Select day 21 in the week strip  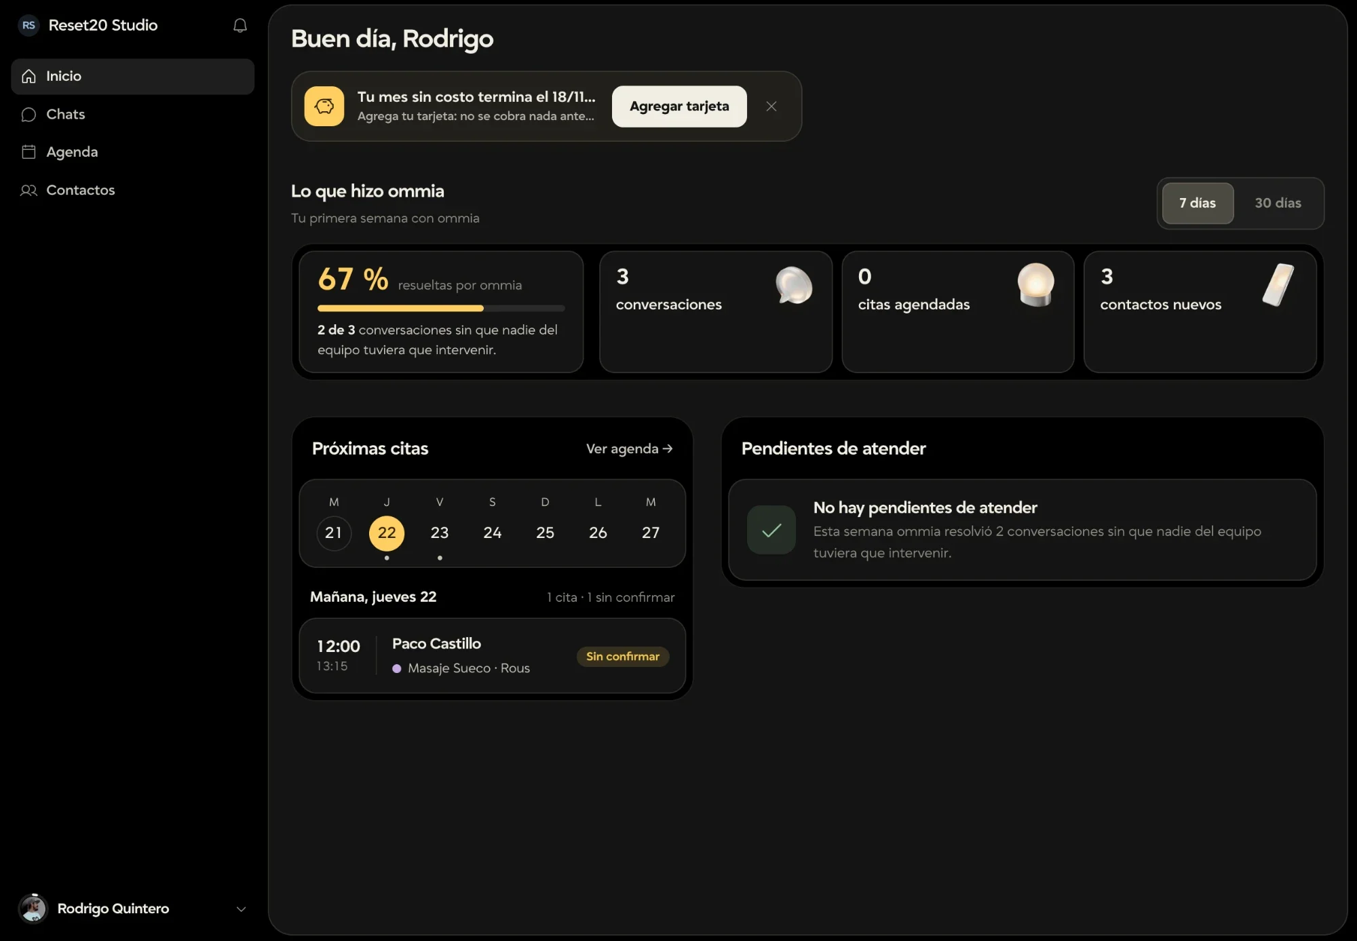pyautogui.click(x=334, y=533)
